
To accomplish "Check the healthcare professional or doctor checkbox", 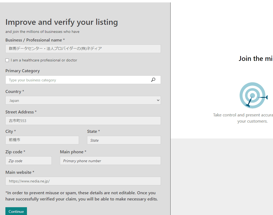I will (x=7, y=60).
